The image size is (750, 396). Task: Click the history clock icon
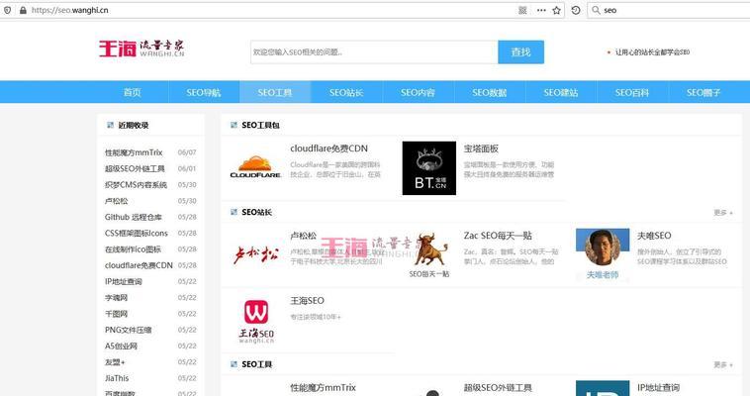[576, 10]
